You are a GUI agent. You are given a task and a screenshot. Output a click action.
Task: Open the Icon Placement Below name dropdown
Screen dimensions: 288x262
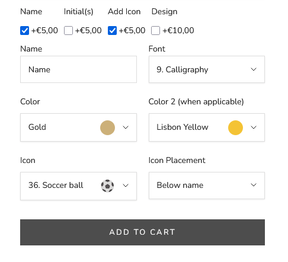[207, 186]
